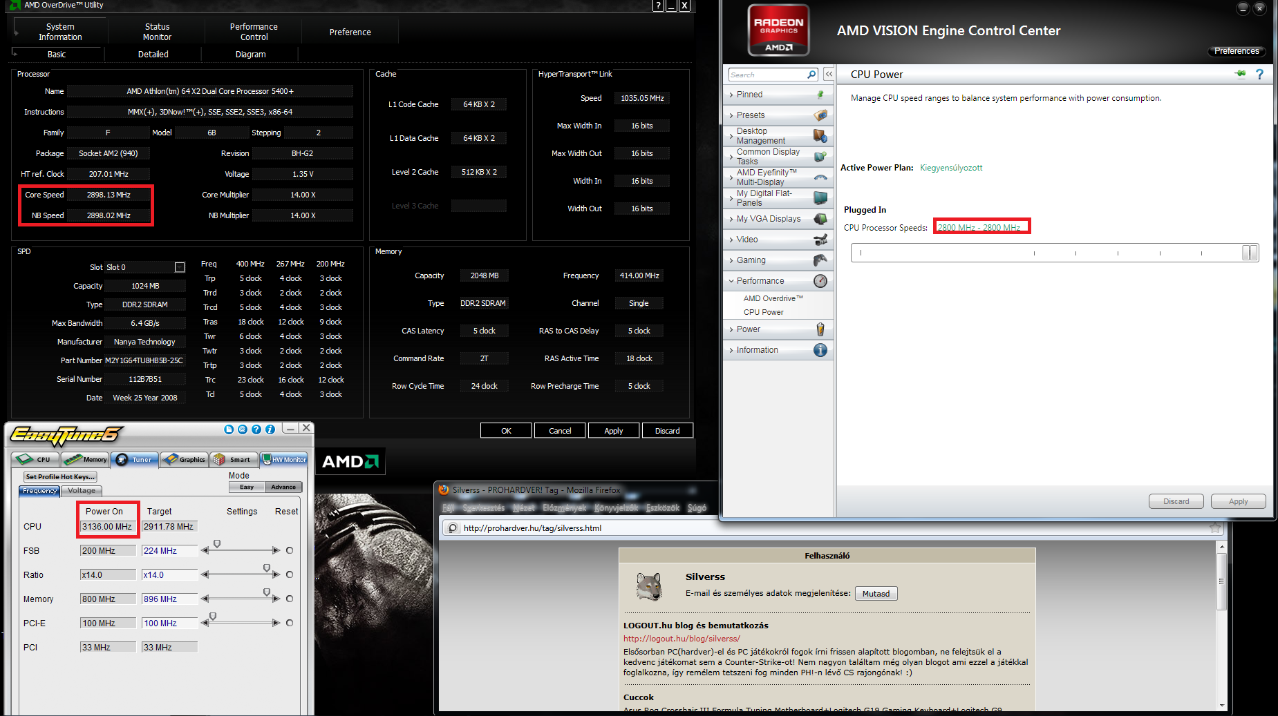Click the Silverss wolf avatar image
1278x716 pixels.
click(648, 586)
